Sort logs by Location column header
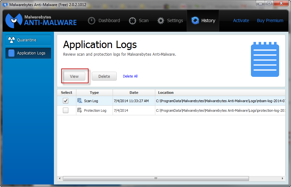This screenshot has width=291, height=187. click(x=220, y=93)
